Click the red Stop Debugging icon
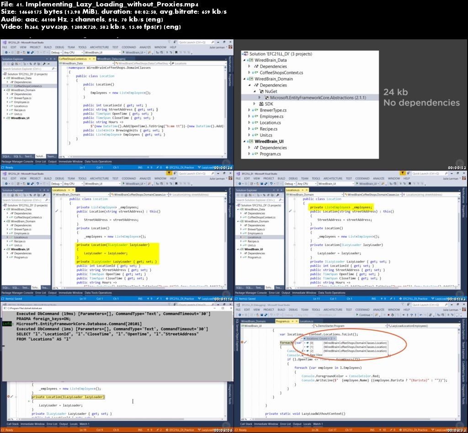Screen dimensions: 468x433 tap(389, 315)
